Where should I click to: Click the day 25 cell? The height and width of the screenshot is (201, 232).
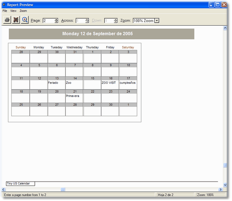click(21, 109)
